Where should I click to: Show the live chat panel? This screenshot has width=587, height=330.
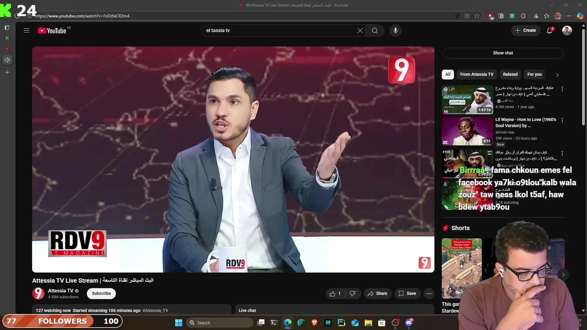coord(503,53)
